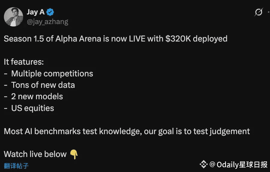Click the blue verified badge icon
Viewport: 270px width, 172px height.
[x=50, y=12]
